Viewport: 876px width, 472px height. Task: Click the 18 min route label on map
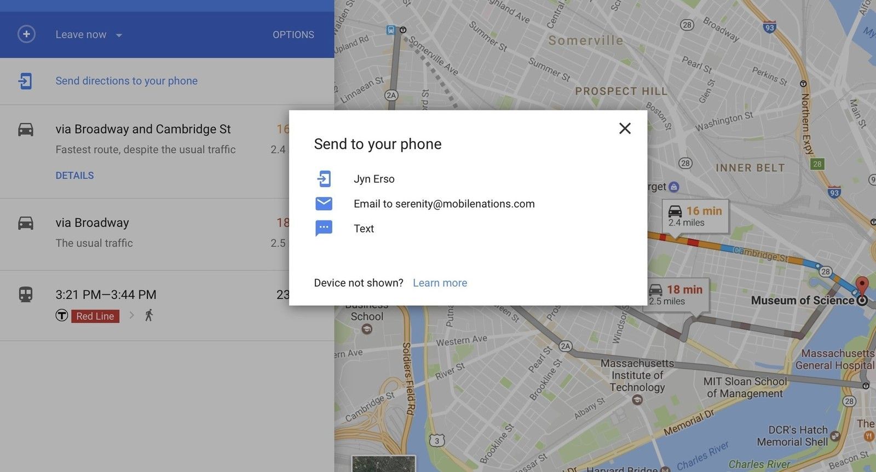tap(678, 294)
